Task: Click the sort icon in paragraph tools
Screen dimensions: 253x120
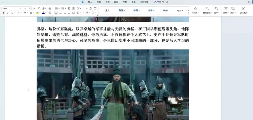Action: point(91,9)
